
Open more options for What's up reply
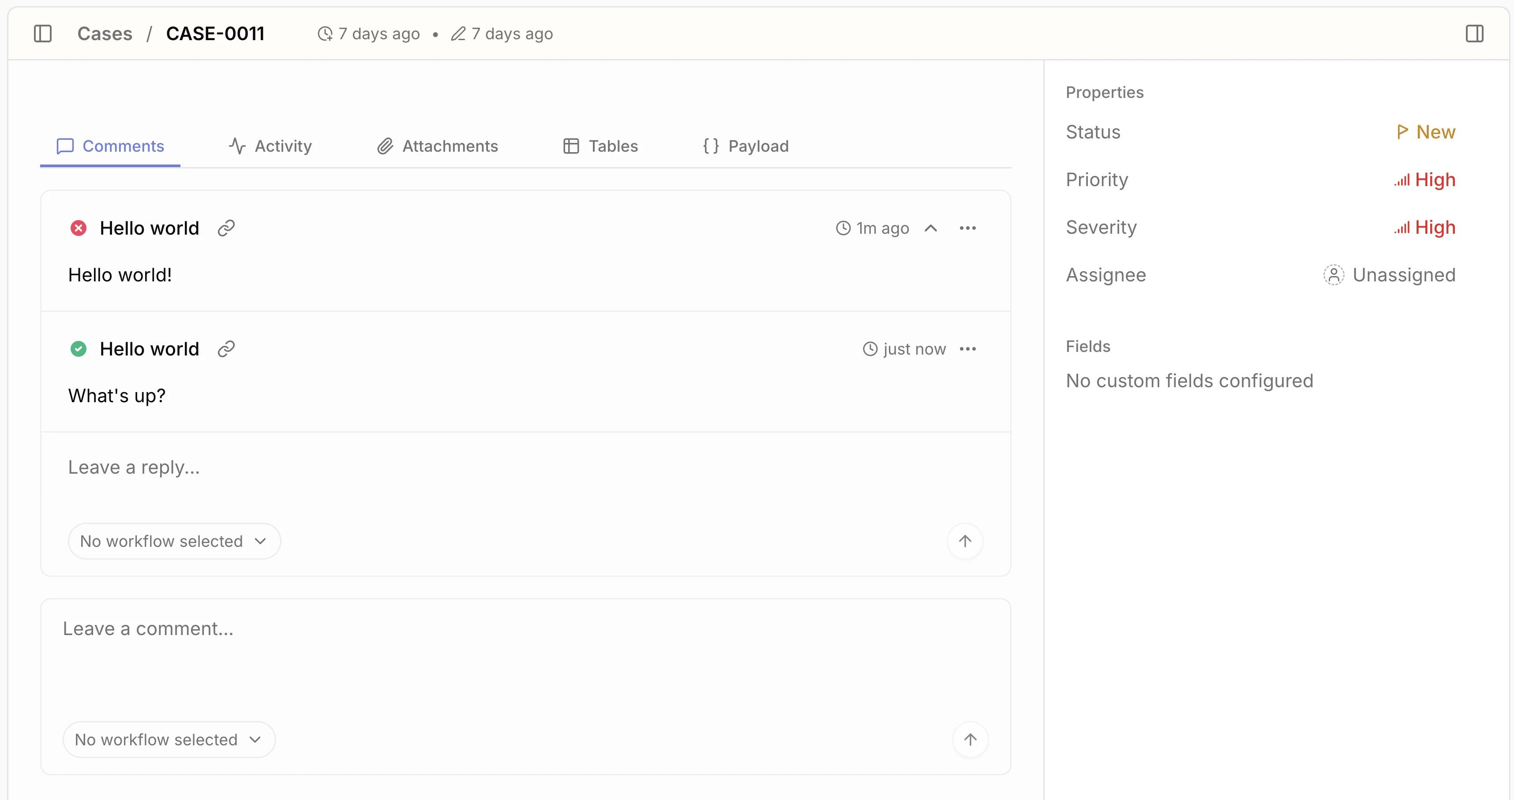[x=967, y=349]
